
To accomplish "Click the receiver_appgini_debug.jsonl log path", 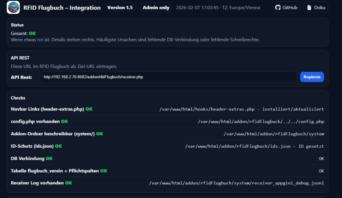I will click(236, 183).
